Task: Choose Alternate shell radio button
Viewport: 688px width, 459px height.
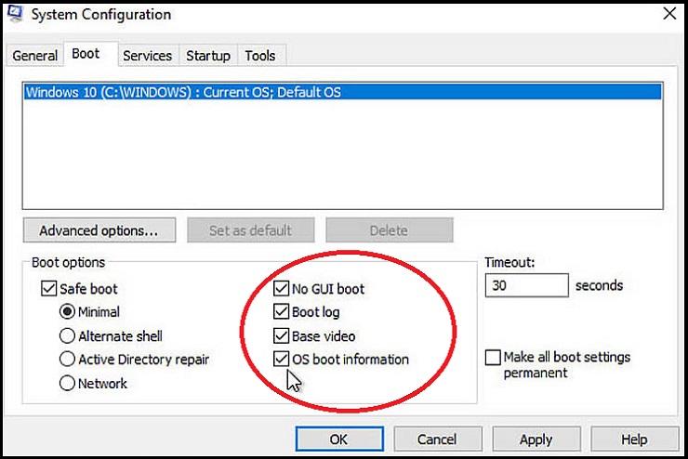Action: (x=67, y=335)
